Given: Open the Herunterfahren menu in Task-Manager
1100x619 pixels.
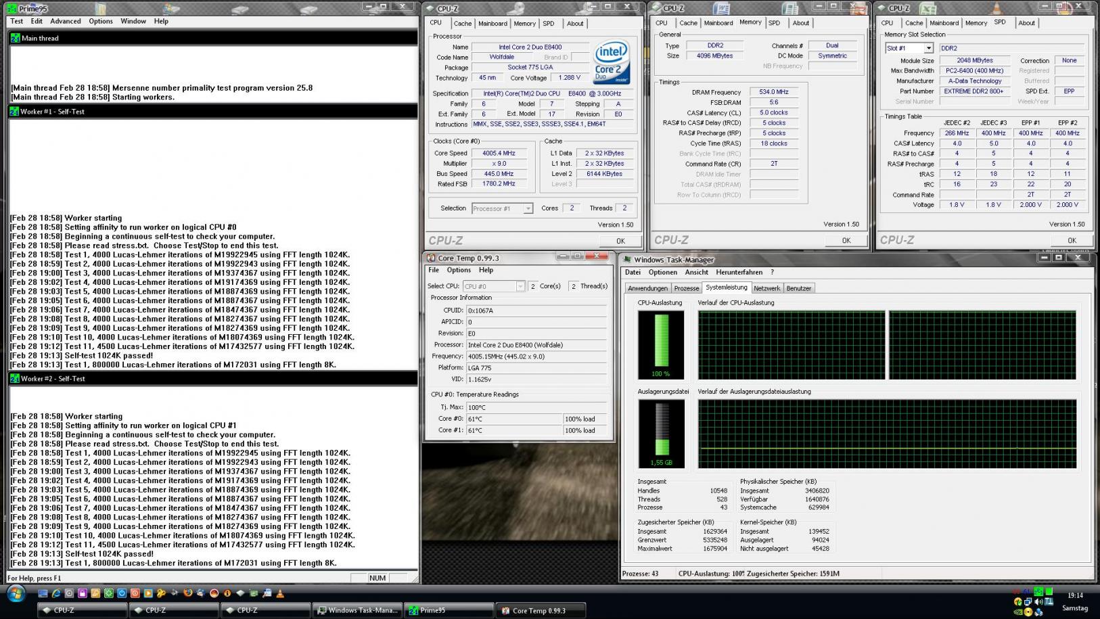Looking at the screenshot, I should pyautogui.click(x=739, y=272).
